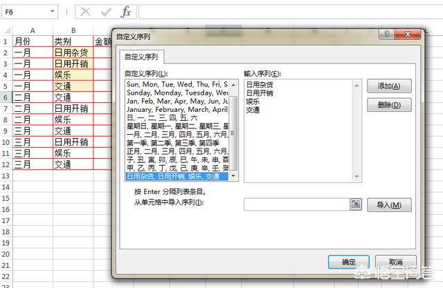
Task: Select the 星期日, 星期一 list entry
Action: point(177,126)
